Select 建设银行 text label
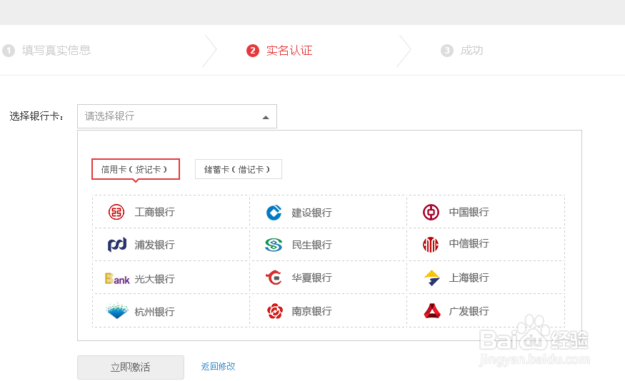This screenshot has width=625, height=381. tap(311, 213)
